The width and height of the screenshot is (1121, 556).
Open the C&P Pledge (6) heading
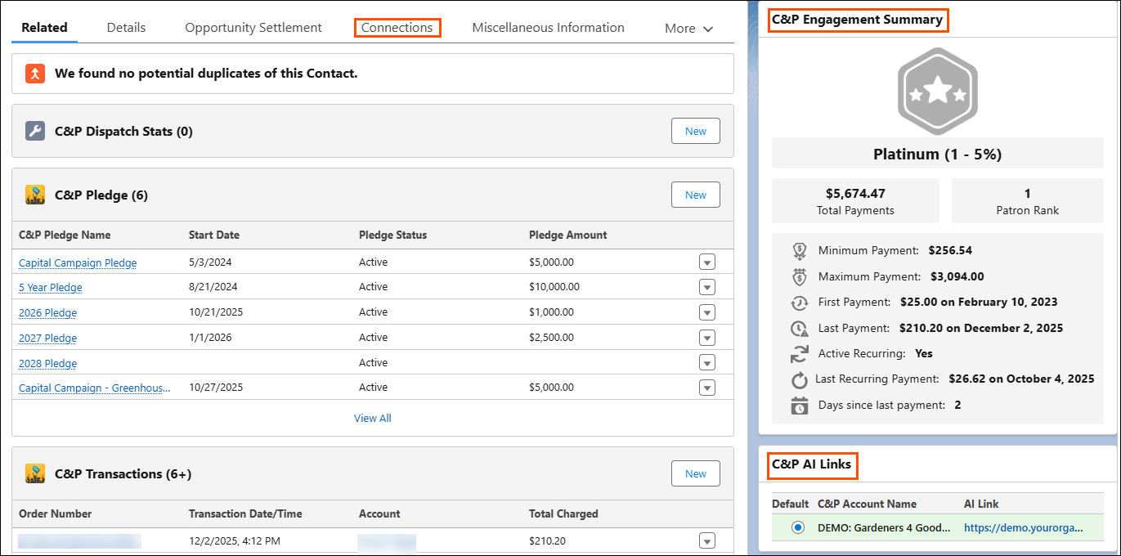tap(101, 195)
